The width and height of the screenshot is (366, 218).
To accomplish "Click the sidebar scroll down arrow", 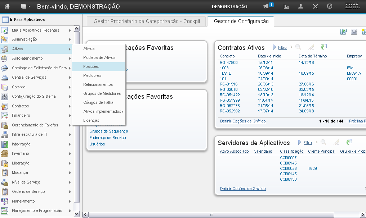I will click(x=76, y=213).
